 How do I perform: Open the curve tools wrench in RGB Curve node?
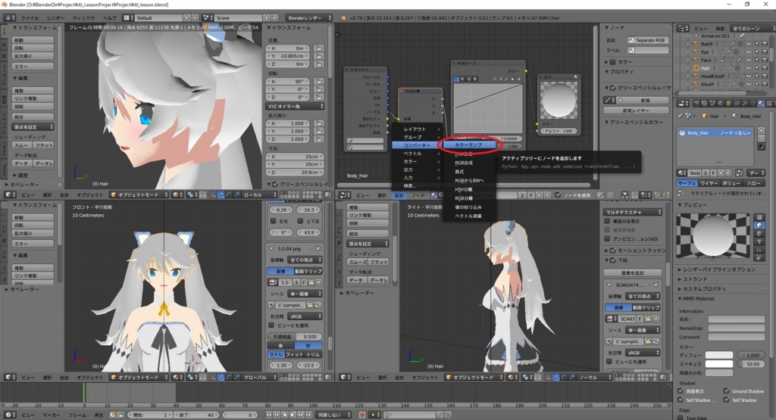pos(506,79)
